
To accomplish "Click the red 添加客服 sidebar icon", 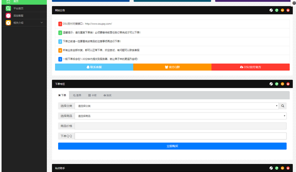I will click(x=8, y=16).
